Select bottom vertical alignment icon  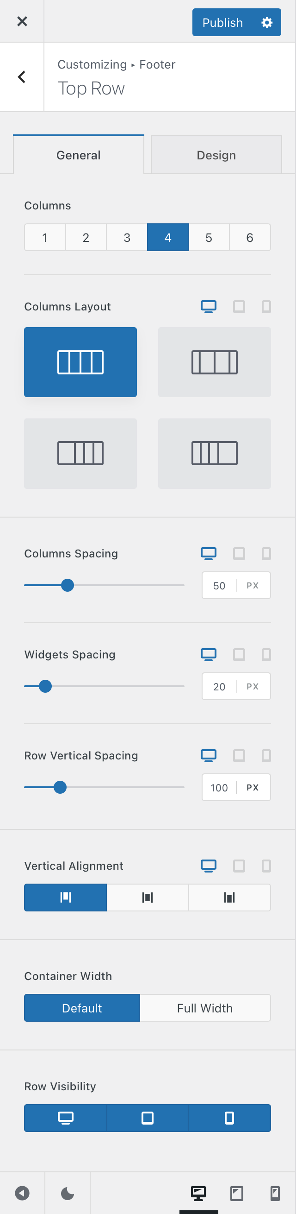230,898
